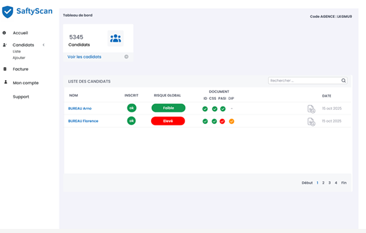Open Facture in the sidebar
This screenshot has width=366, height=233.
(x=21, y=69)
